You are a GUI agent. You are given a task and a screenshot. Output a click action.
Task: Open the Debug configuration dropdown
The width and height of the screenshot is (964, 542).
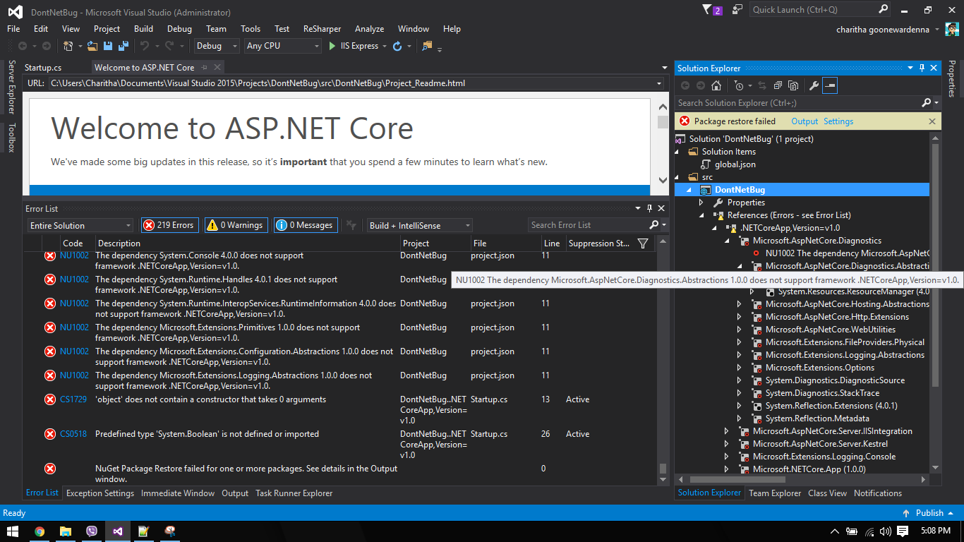217,46
